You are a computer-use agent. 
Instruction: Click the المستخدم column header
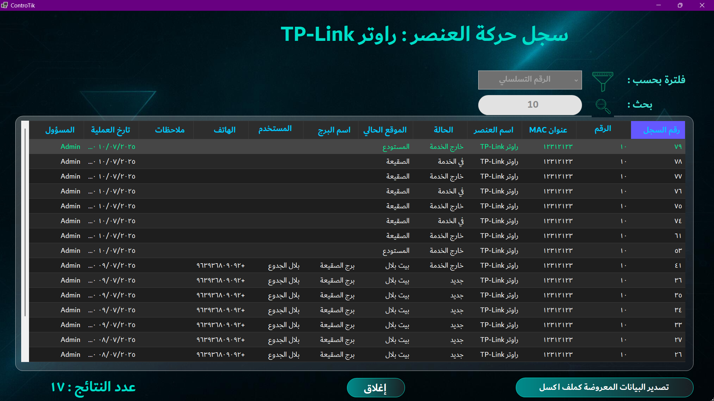(x=276, y=130)
